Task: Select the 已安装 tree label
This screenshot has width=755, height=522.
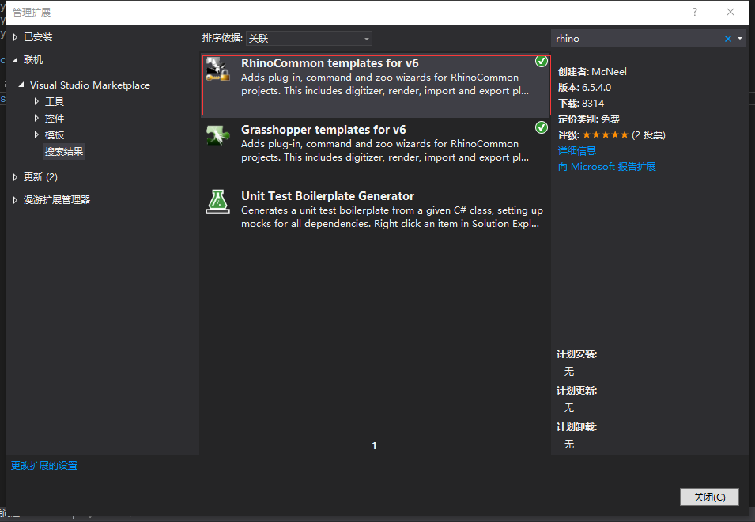Action: pyautogui.click(x=38, y=37)
